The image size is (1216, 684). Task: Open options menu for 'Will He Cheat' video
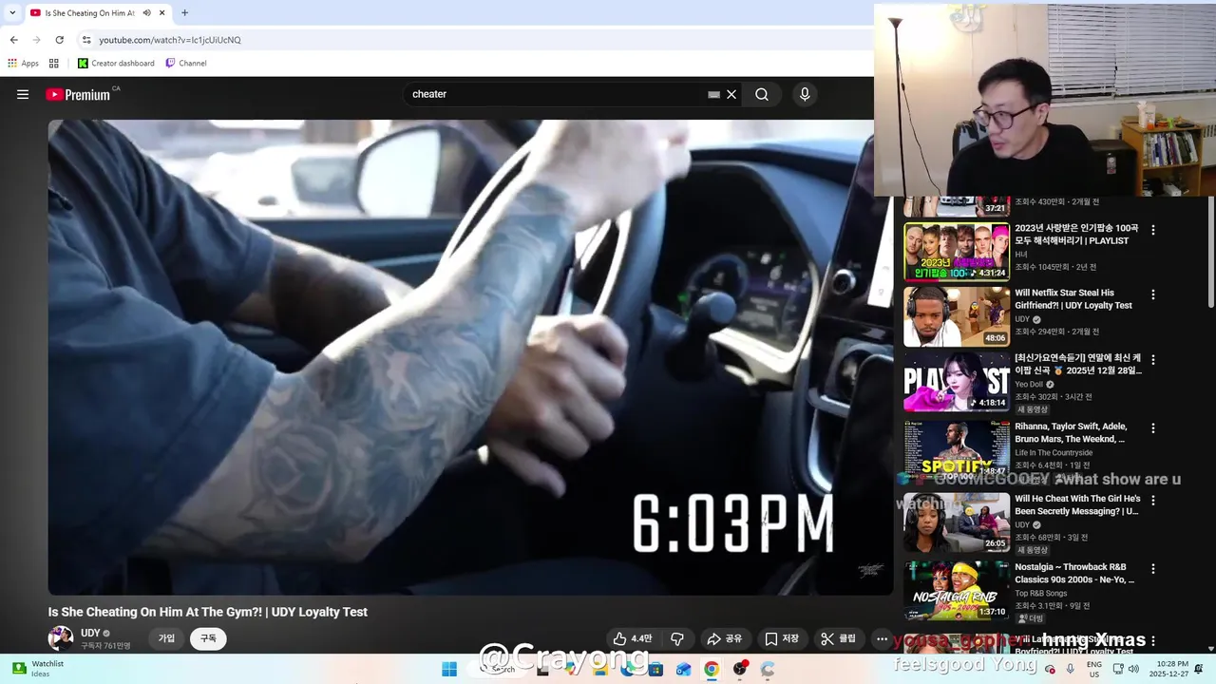pyautogui.click(x=1153, y=500)
